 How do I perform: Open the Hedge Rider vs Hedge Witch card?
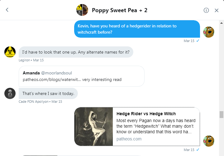(x=156, y=126)
